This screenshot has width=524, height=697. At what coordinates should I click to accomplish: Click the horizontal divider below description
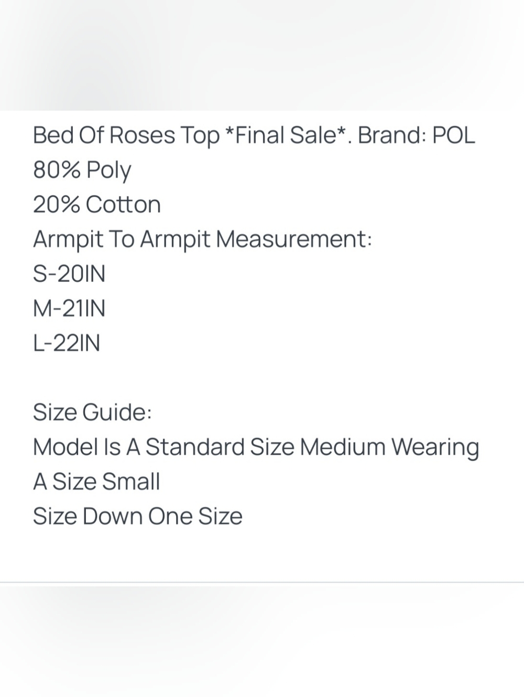[x=262, y=582]
